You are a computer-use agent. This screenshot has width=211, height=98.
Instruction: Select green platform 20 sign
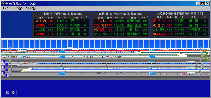[x=204, y=51]
